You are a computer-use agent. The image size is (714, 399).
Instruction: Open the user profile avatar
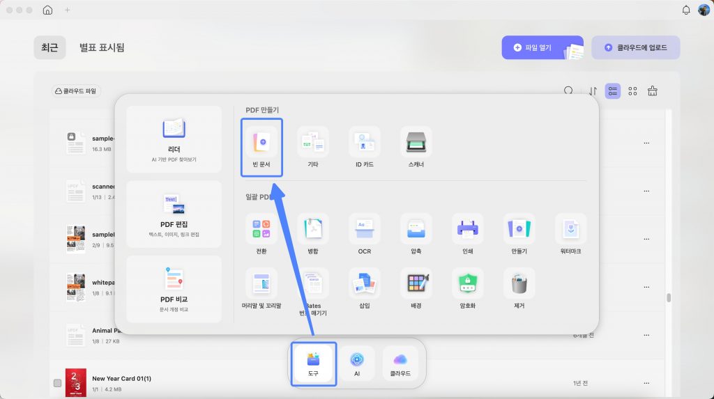click(704, 10)
